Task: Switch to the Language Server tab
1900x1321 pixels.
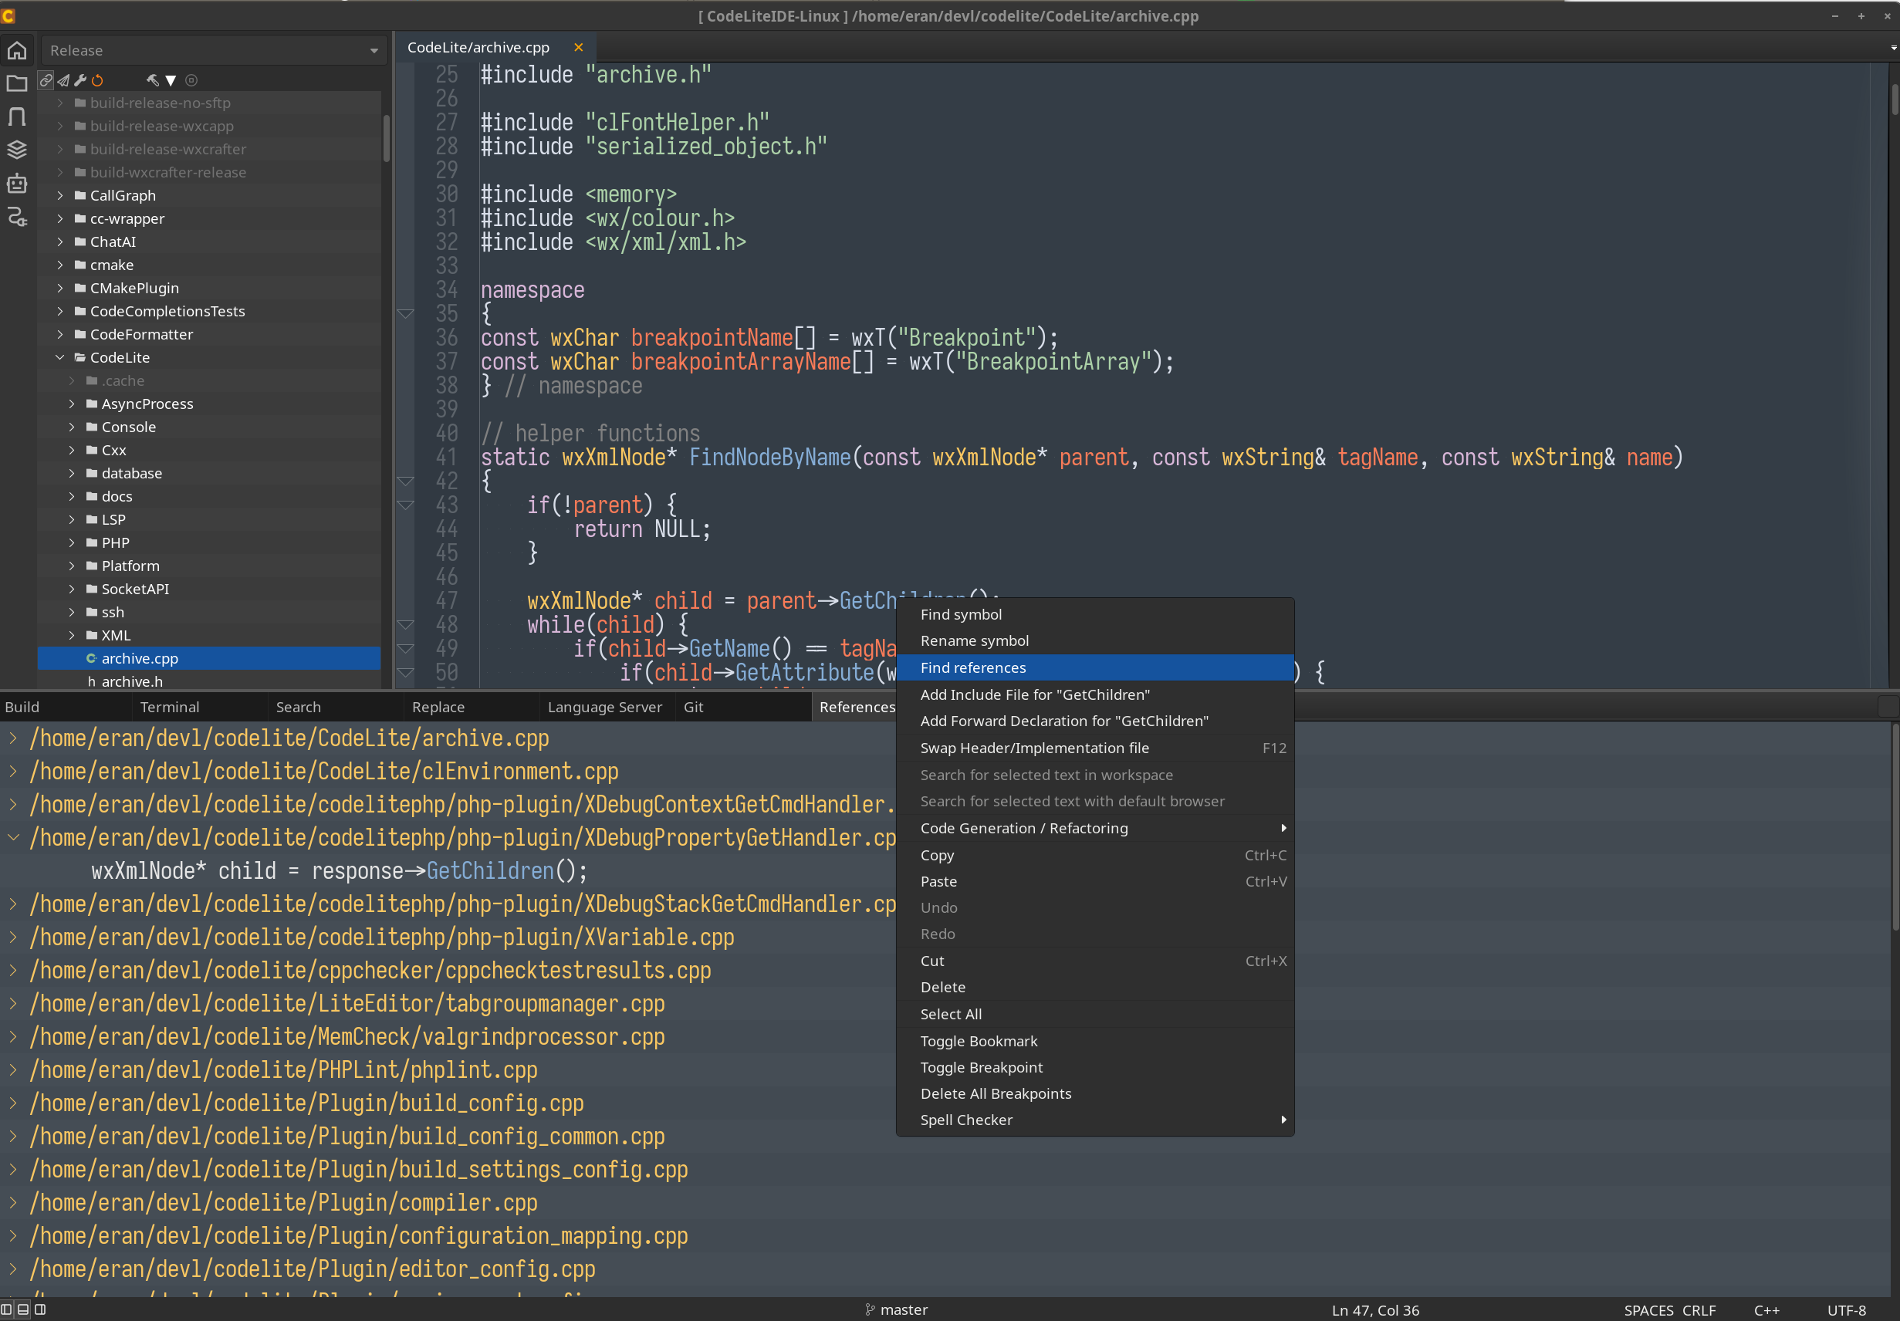Action: 606,708
